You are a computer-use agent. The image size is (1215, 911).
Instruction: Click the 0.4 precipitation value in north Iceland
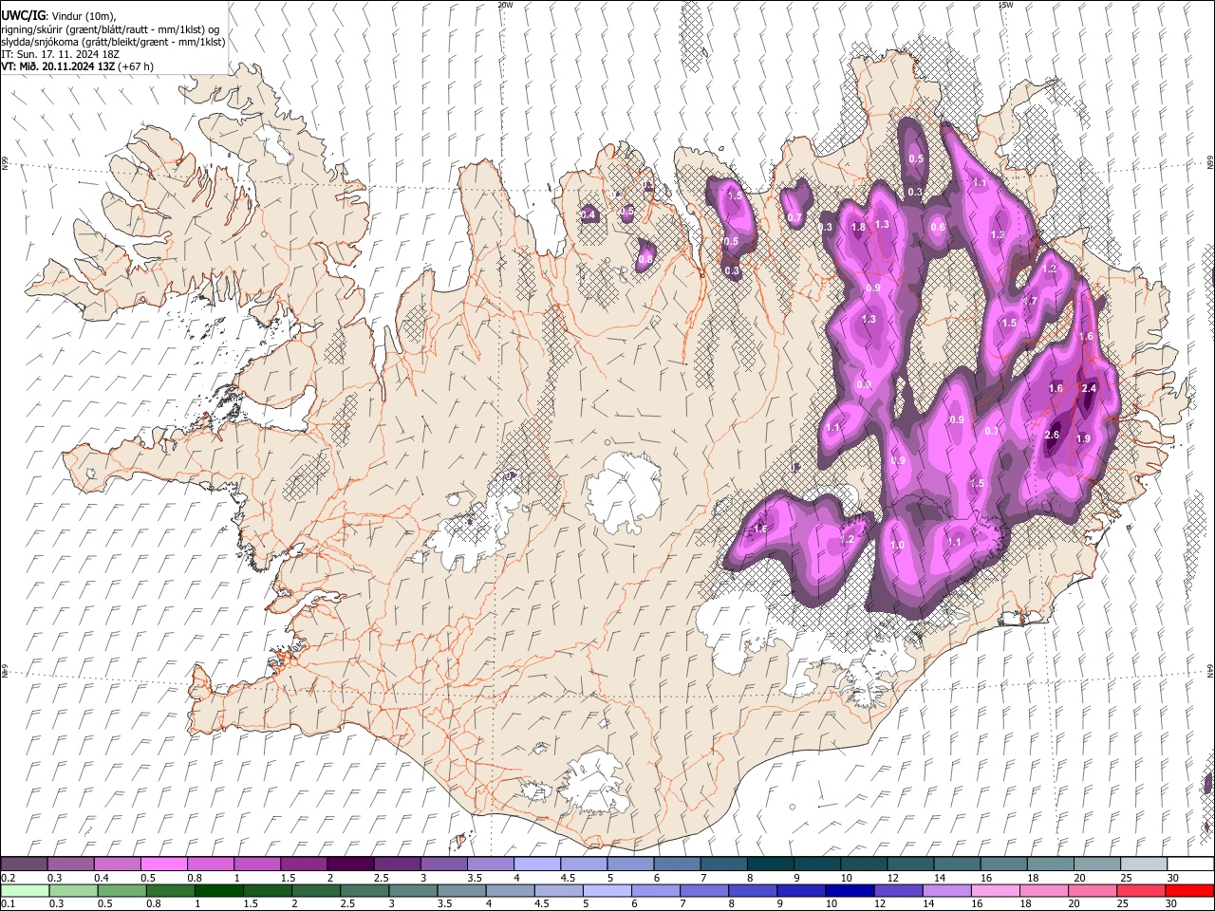(589, 214)
